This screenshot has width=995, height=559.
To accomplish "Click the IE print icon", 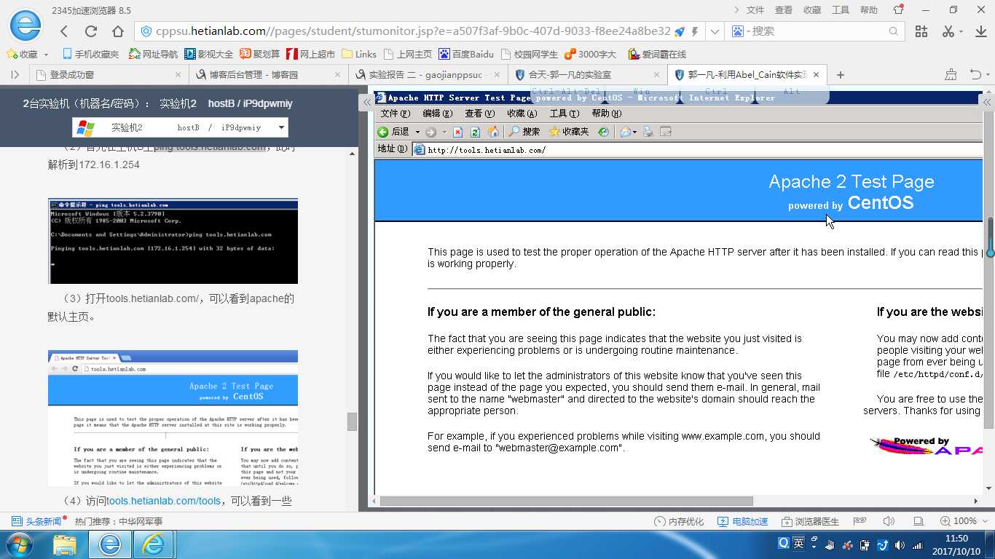I will coord(648,132).
